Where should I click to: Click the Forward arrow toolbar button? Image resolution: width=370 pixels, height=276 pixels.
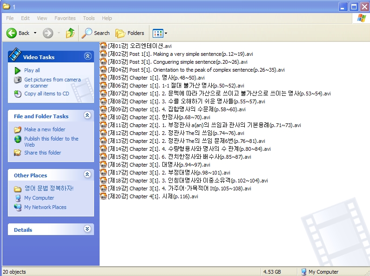click(48, 33)
